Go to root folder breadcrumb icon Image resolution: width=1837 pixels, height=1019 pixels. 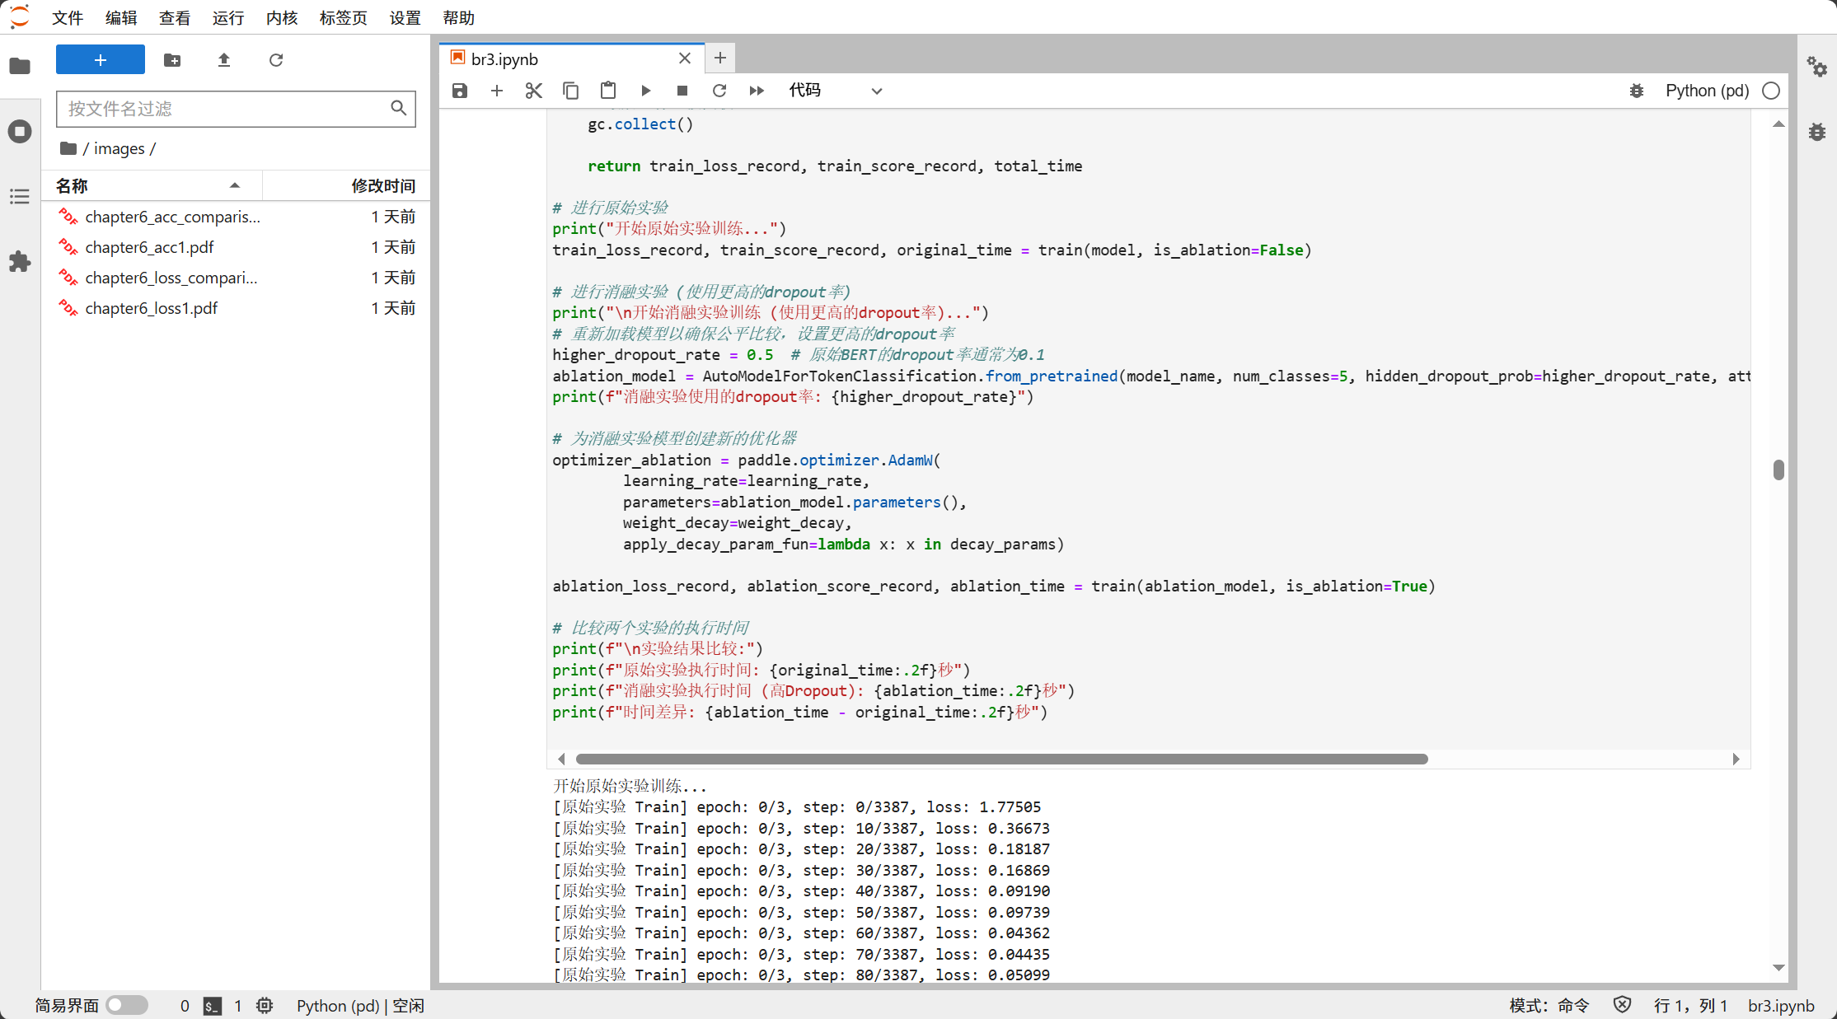point(68,148)
